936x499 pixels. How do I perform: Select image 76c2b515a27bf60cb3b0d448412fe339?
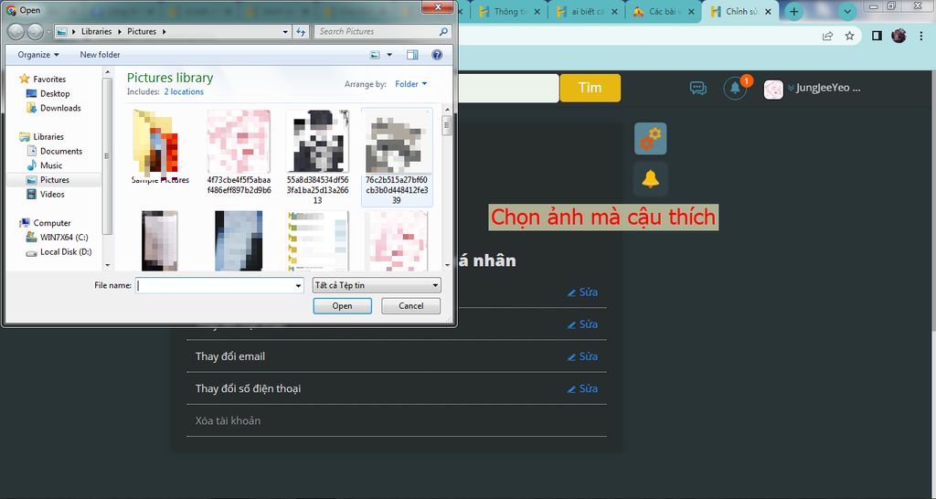pyautogui.click(x=397, y=157)
